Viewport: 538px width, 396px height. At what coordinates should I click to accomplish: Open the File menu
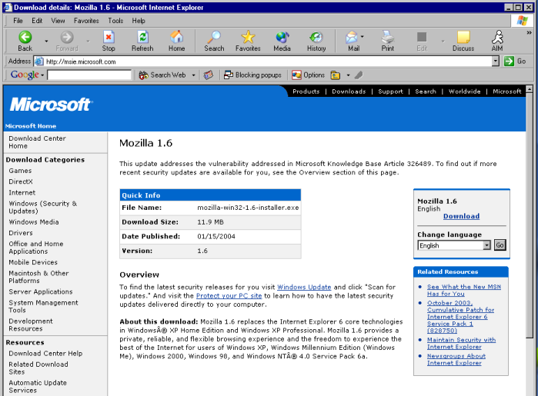tap(18, 21)
